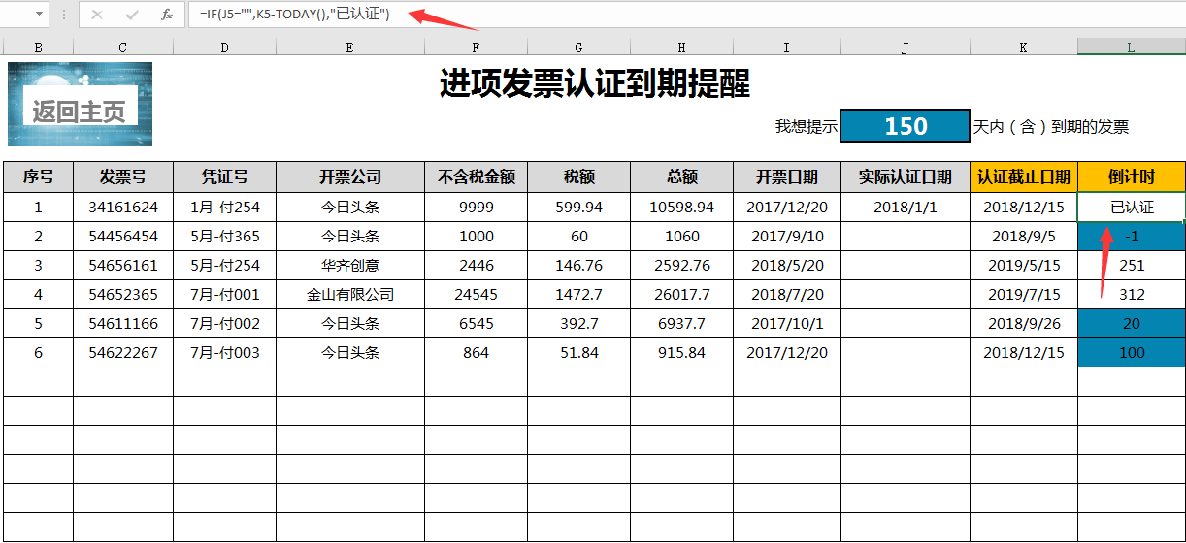Select invoice number 54611166 cell
The width and height of the screenshot is (1186, 543).
123,323
